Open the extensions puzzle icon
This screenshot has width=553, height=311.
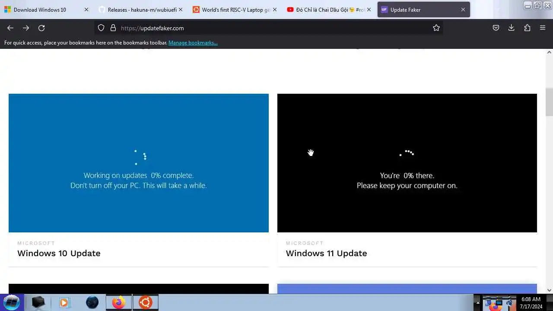(527, 28)
